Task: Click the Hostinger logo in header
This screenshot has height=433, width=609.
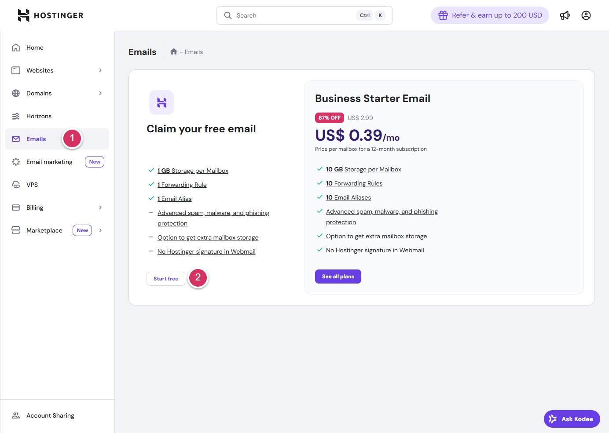Action: point(50,15)
